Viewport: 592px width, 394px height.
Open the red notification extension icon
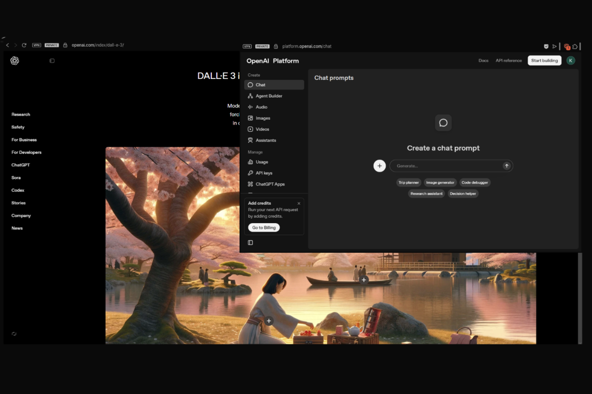click(567, 47)
